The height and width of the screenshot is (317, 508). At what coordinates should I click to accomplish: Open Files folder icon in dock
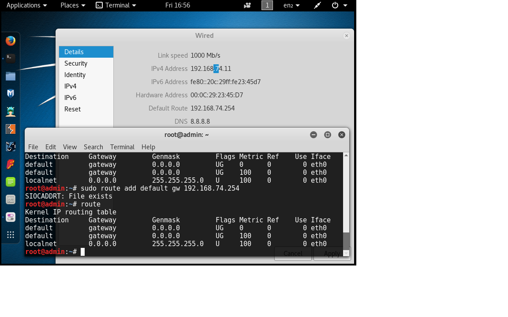click(x=11, y=76)
